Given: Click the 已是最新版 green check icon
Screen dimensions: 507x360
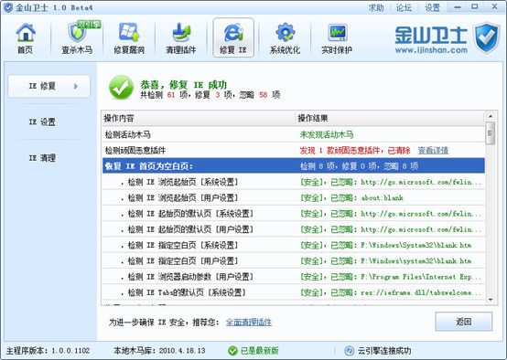Looking at the screenshot, I should coord(232,351).
